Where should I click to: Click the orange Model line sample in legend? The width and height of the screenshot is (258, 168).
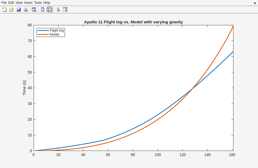[x=43, y=35]
